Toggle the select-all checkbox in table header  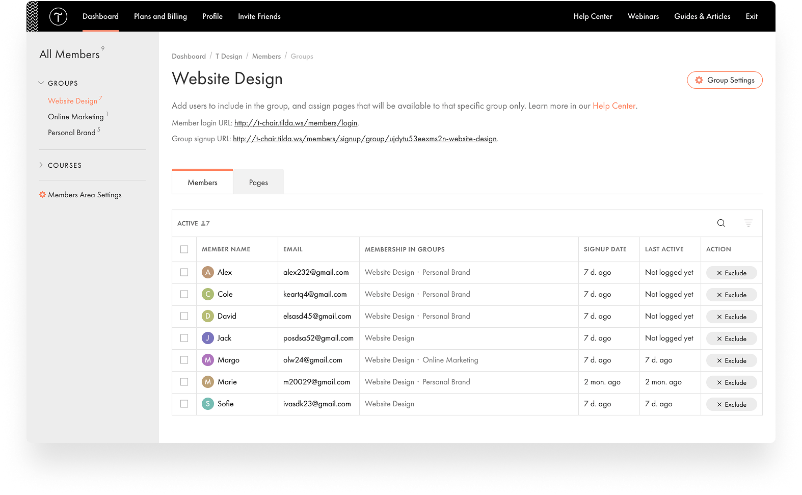click(184, 249)
